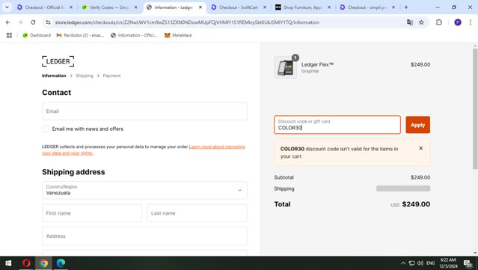
Task: Expand the Country/Region dropdown
Action: point(144,190)
